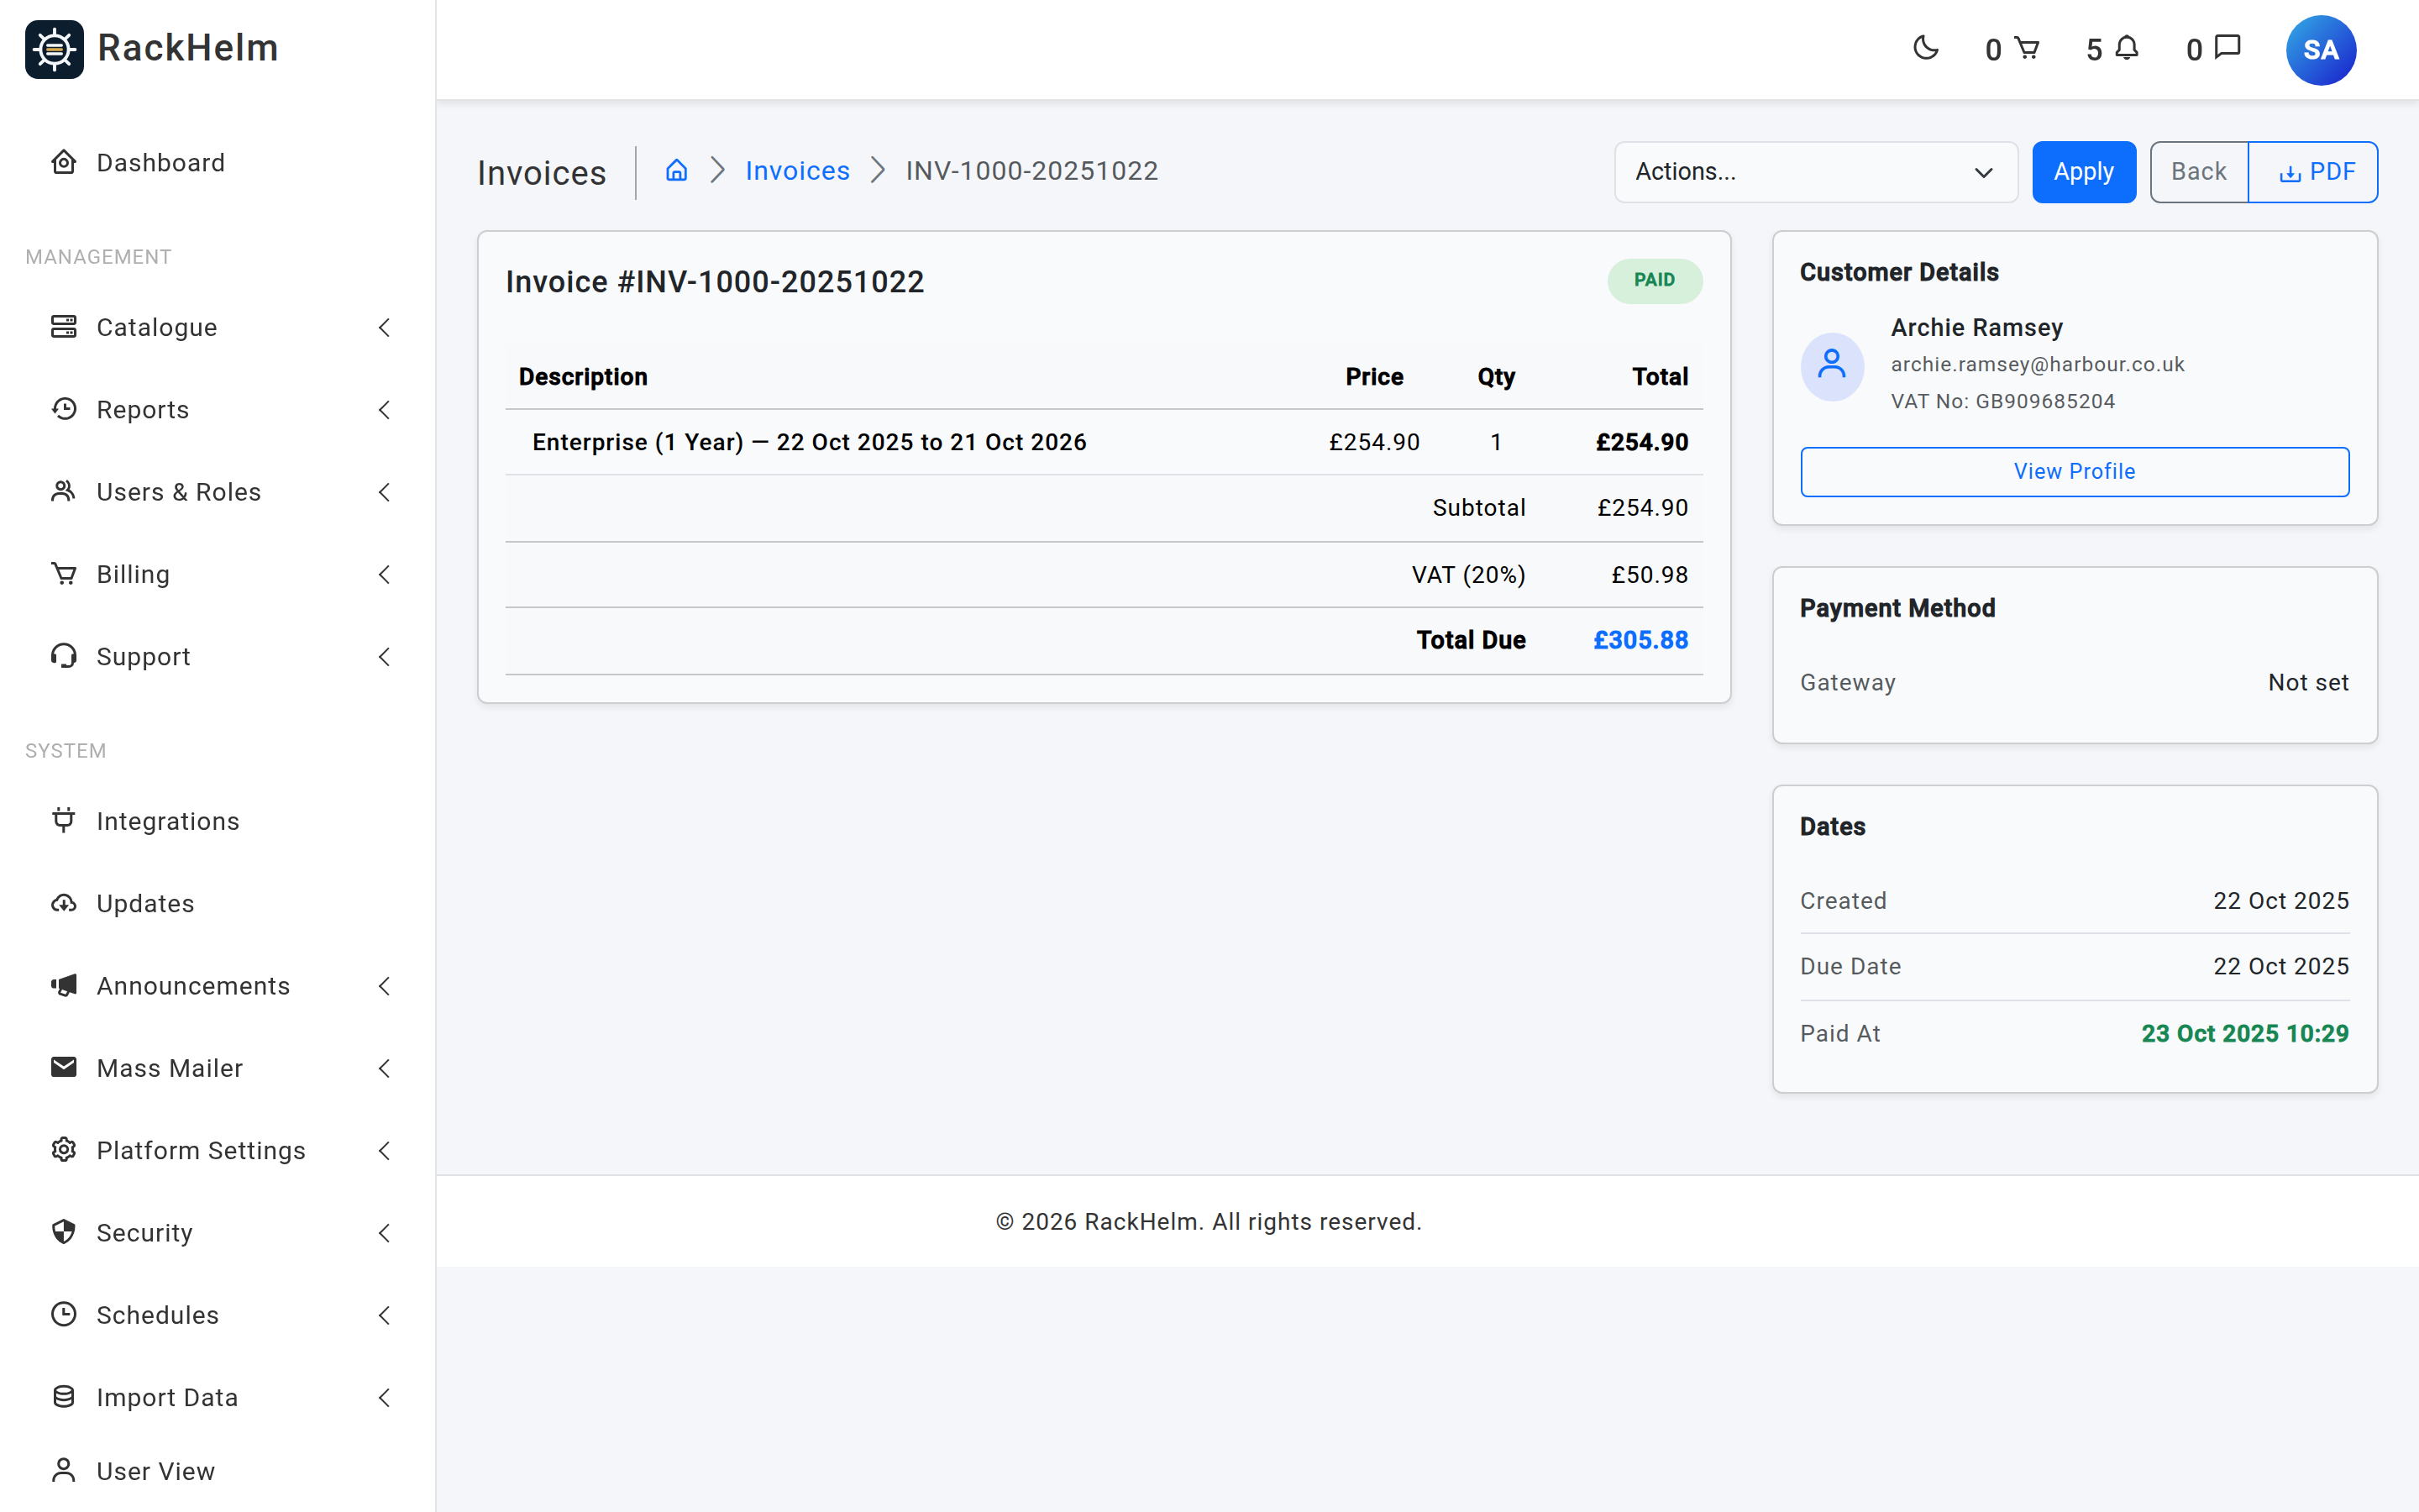Click the Users & Roles people icon
Image resolution: width=2419 pixels, height=1512 pixels.
tap(64, 491)
